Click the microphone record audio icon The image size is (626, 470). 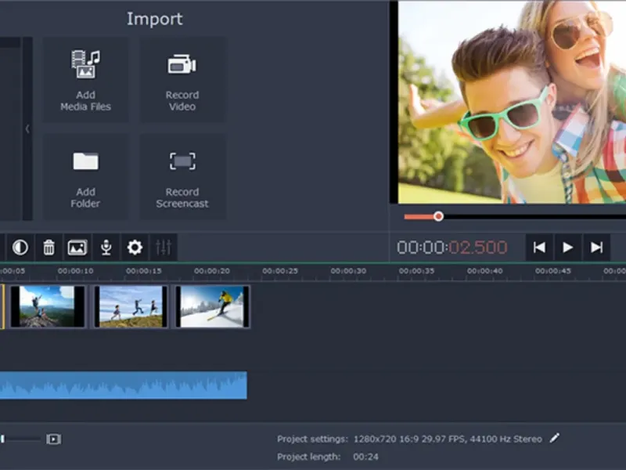coord(106,248)
